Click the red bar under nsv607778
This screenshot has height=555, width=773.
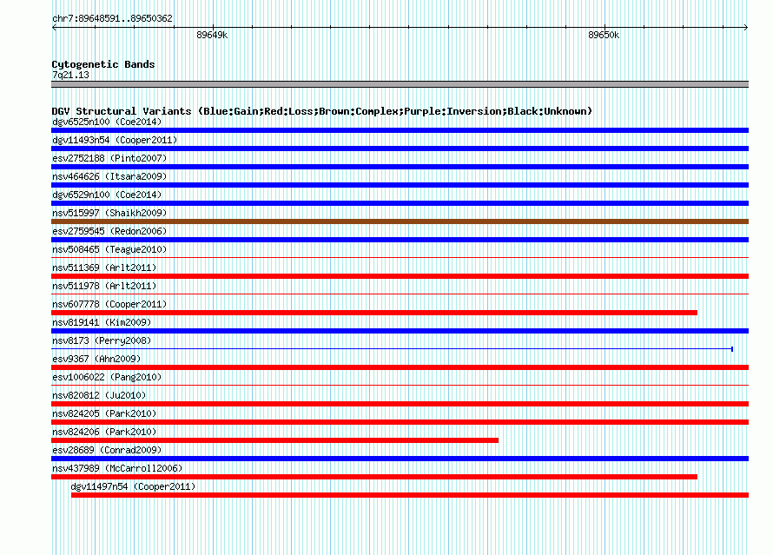[374, 313]
